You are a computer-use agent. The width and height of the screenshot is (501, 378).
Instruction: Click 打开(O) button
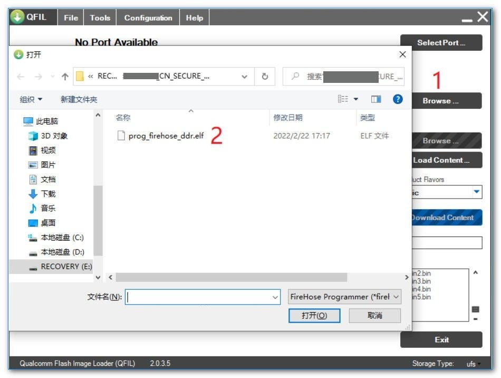(x=314, y=316)
